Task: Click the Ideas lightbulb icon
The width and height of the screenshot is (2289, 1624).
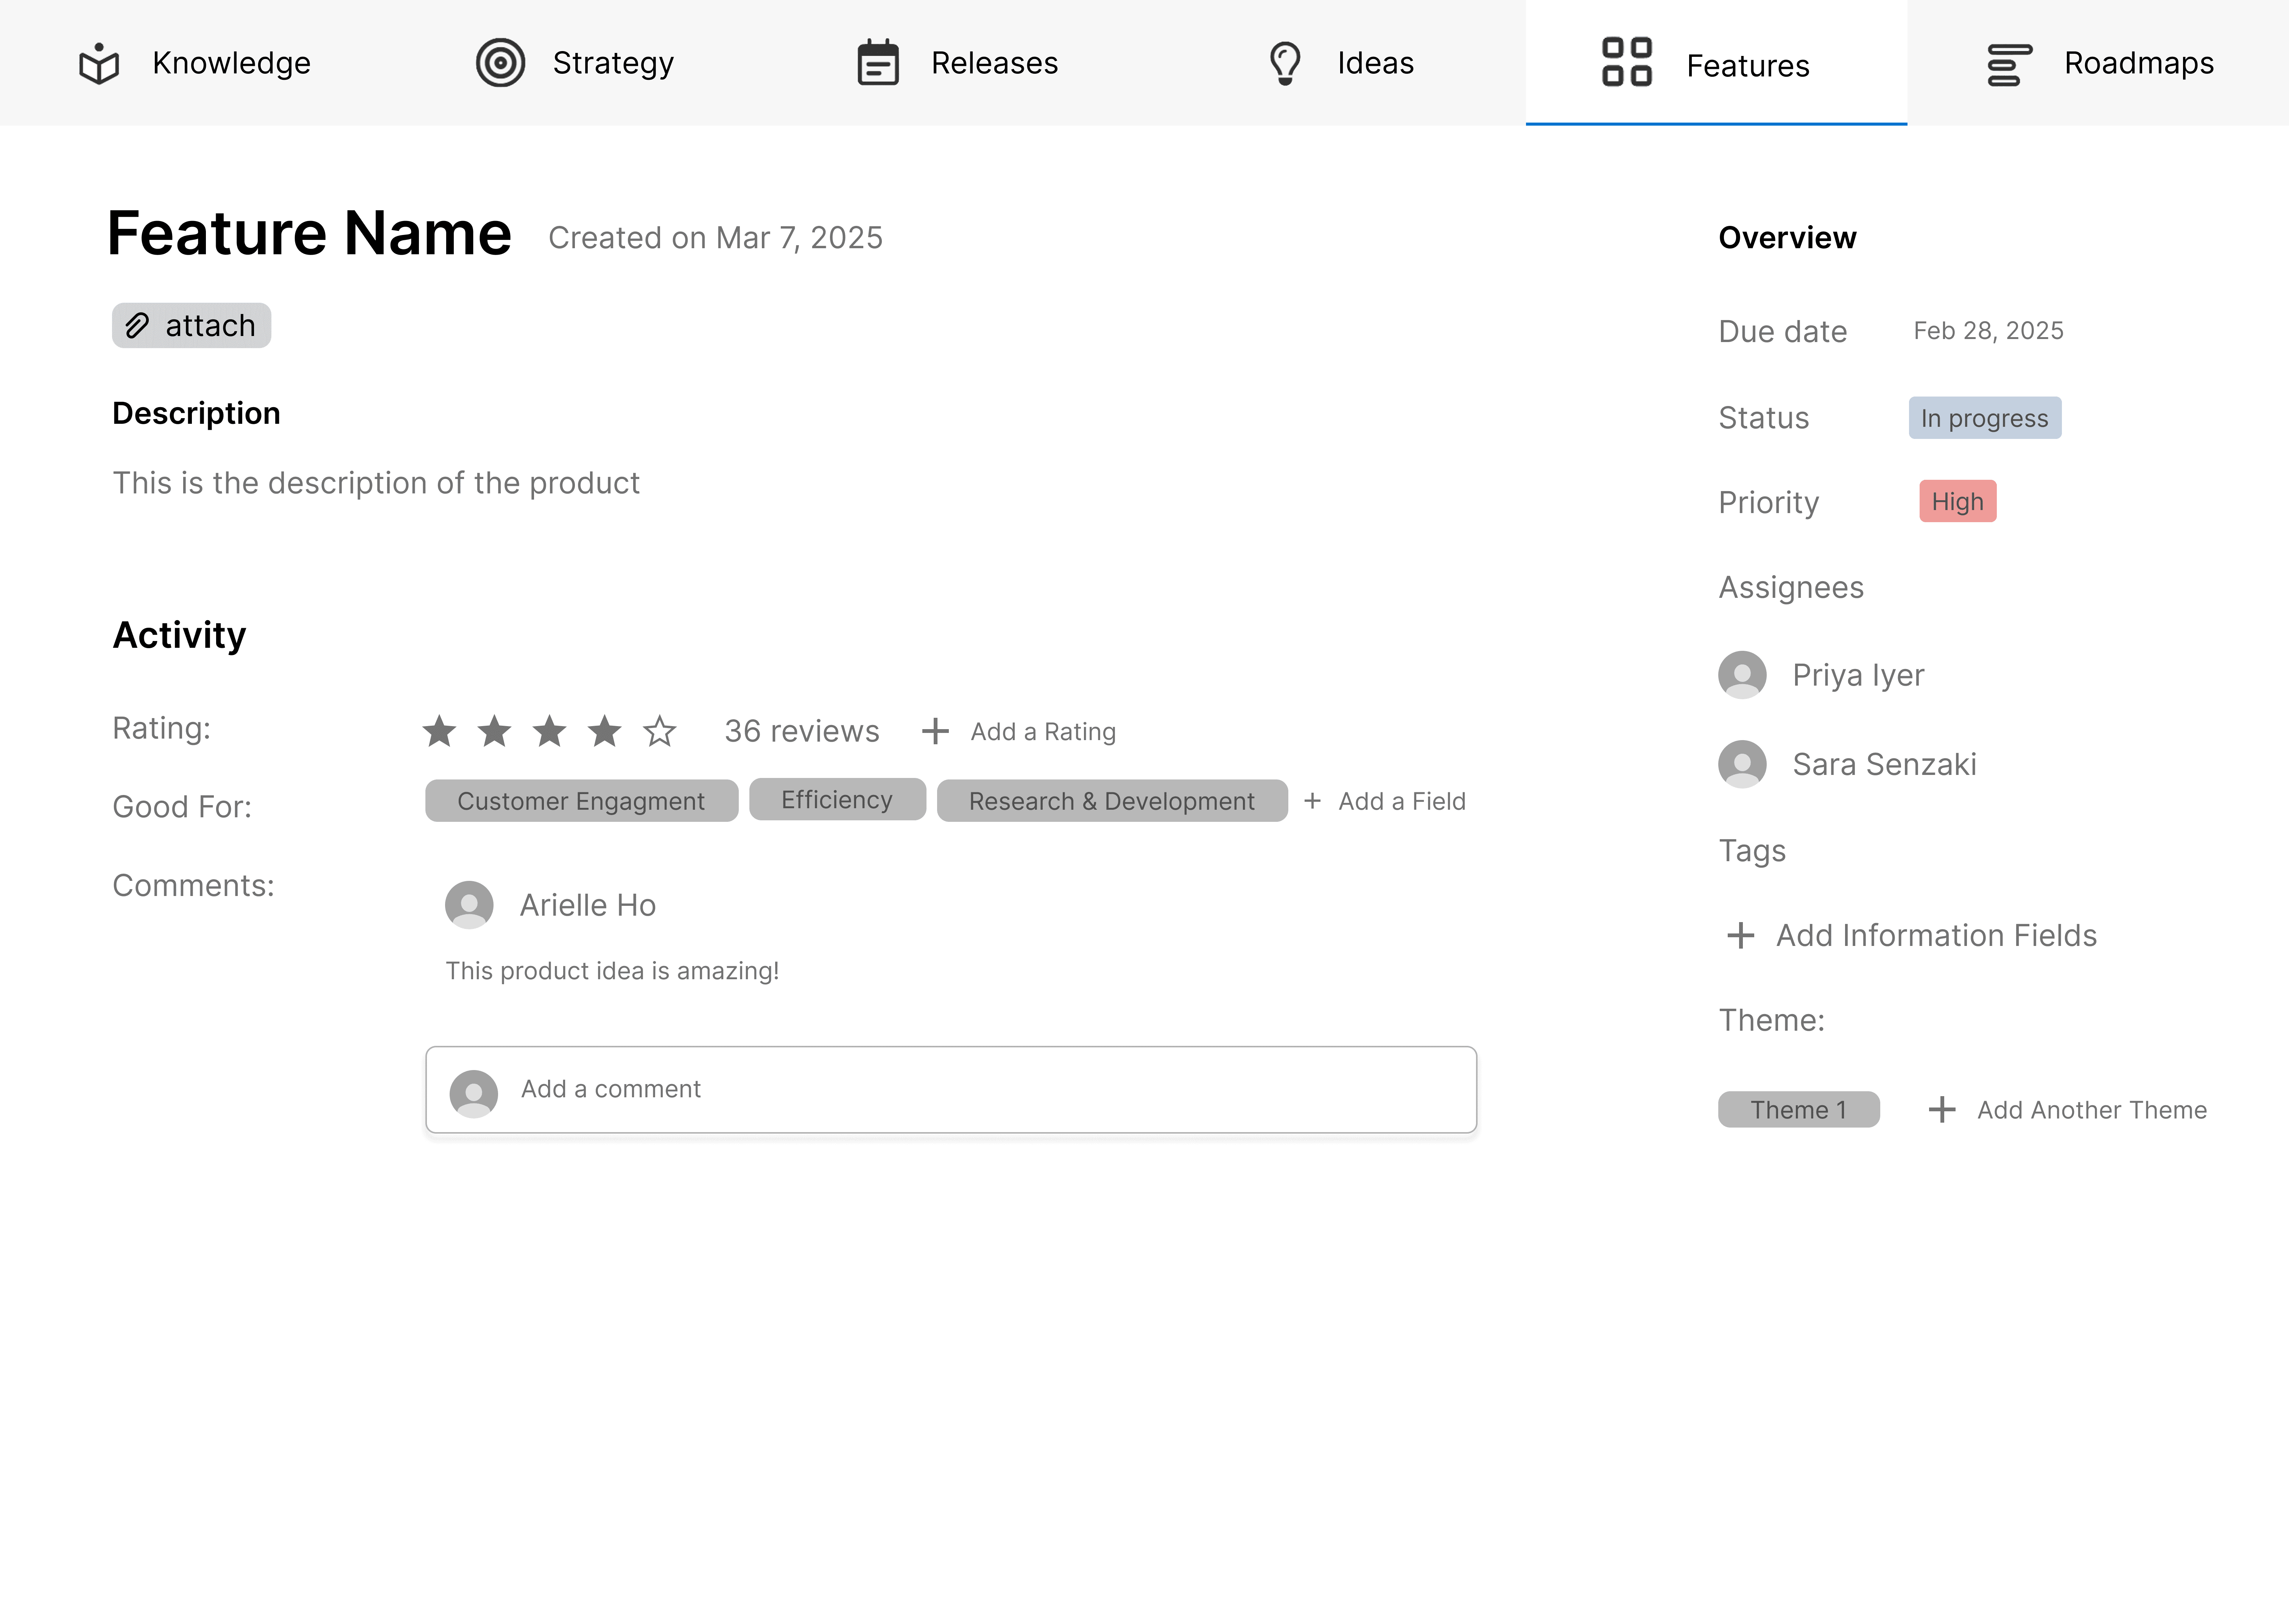Action: 1285,63
